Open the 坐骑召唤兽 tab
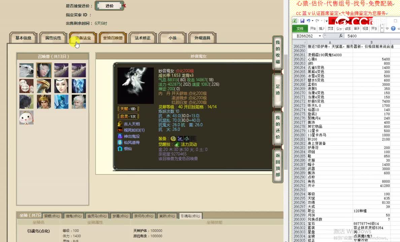Image resolution: width=400 pixels, height=242 pixels. coord(113,38)
